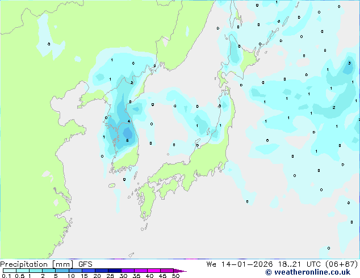Click the 0.1 mm legend color swatch
This screenshot has width=360, height=278.
pyautogui.click(x=10, y=271)
